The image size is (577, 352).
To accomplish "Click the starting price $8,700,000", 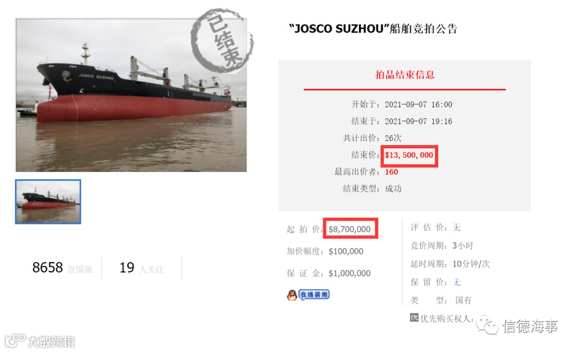I will (349, 229).
